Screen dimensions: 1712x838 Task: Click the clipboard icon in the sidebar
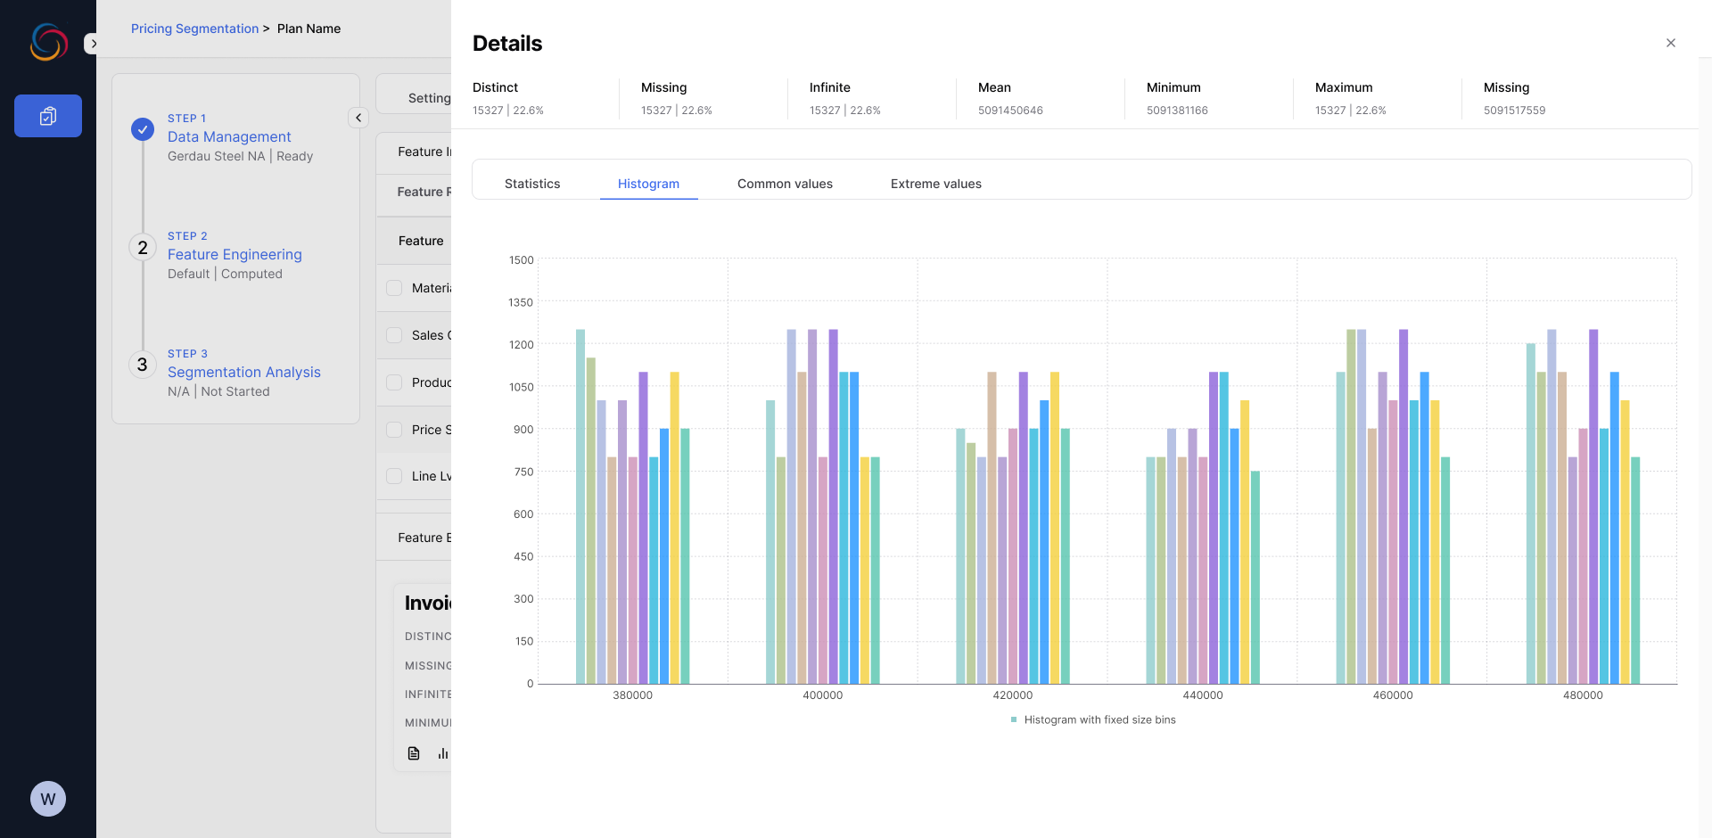pyautogui.click(x=48, y=116)
